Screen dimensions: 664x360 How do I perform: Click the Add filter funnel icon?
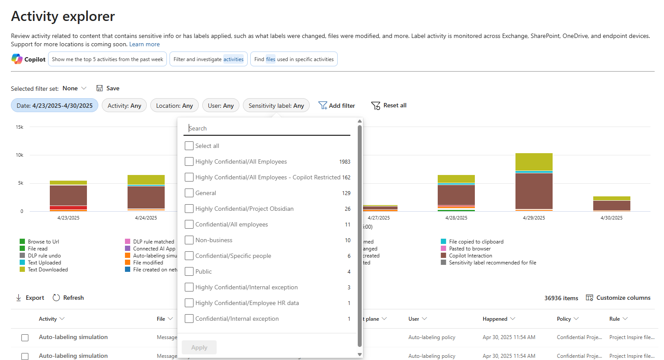[x=323, y=106]
